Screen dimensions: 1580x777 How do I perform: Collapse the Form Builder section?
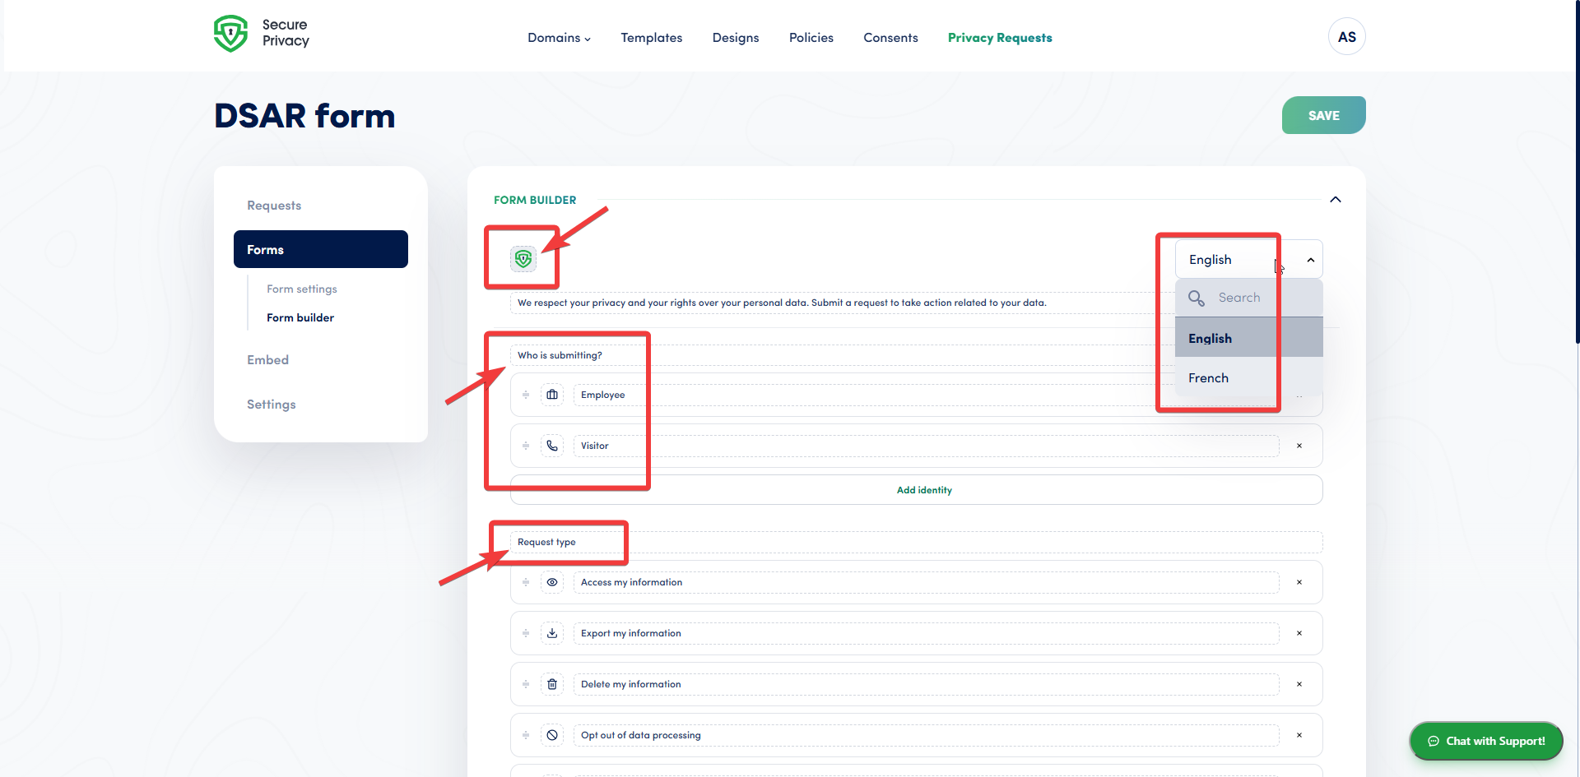click(1336, 200)
